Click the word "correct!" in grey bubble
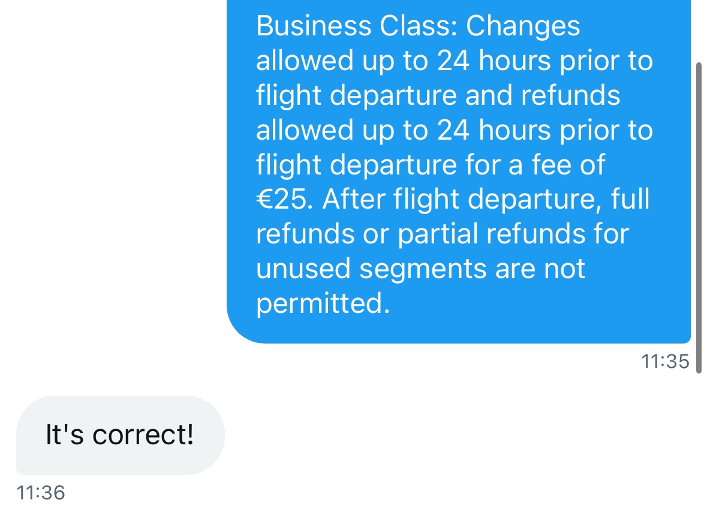The width and height of the screenshot is (707, 512). pyautogui.click(x=143, y=435)
